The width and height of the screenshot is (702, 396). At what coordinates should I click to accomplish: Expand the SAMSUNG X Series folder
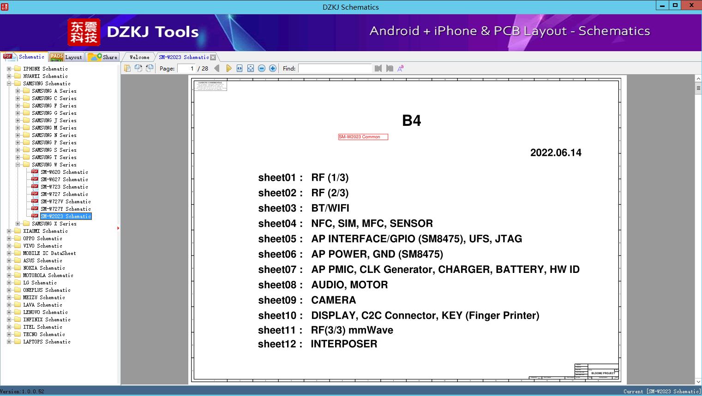(18, 224)
